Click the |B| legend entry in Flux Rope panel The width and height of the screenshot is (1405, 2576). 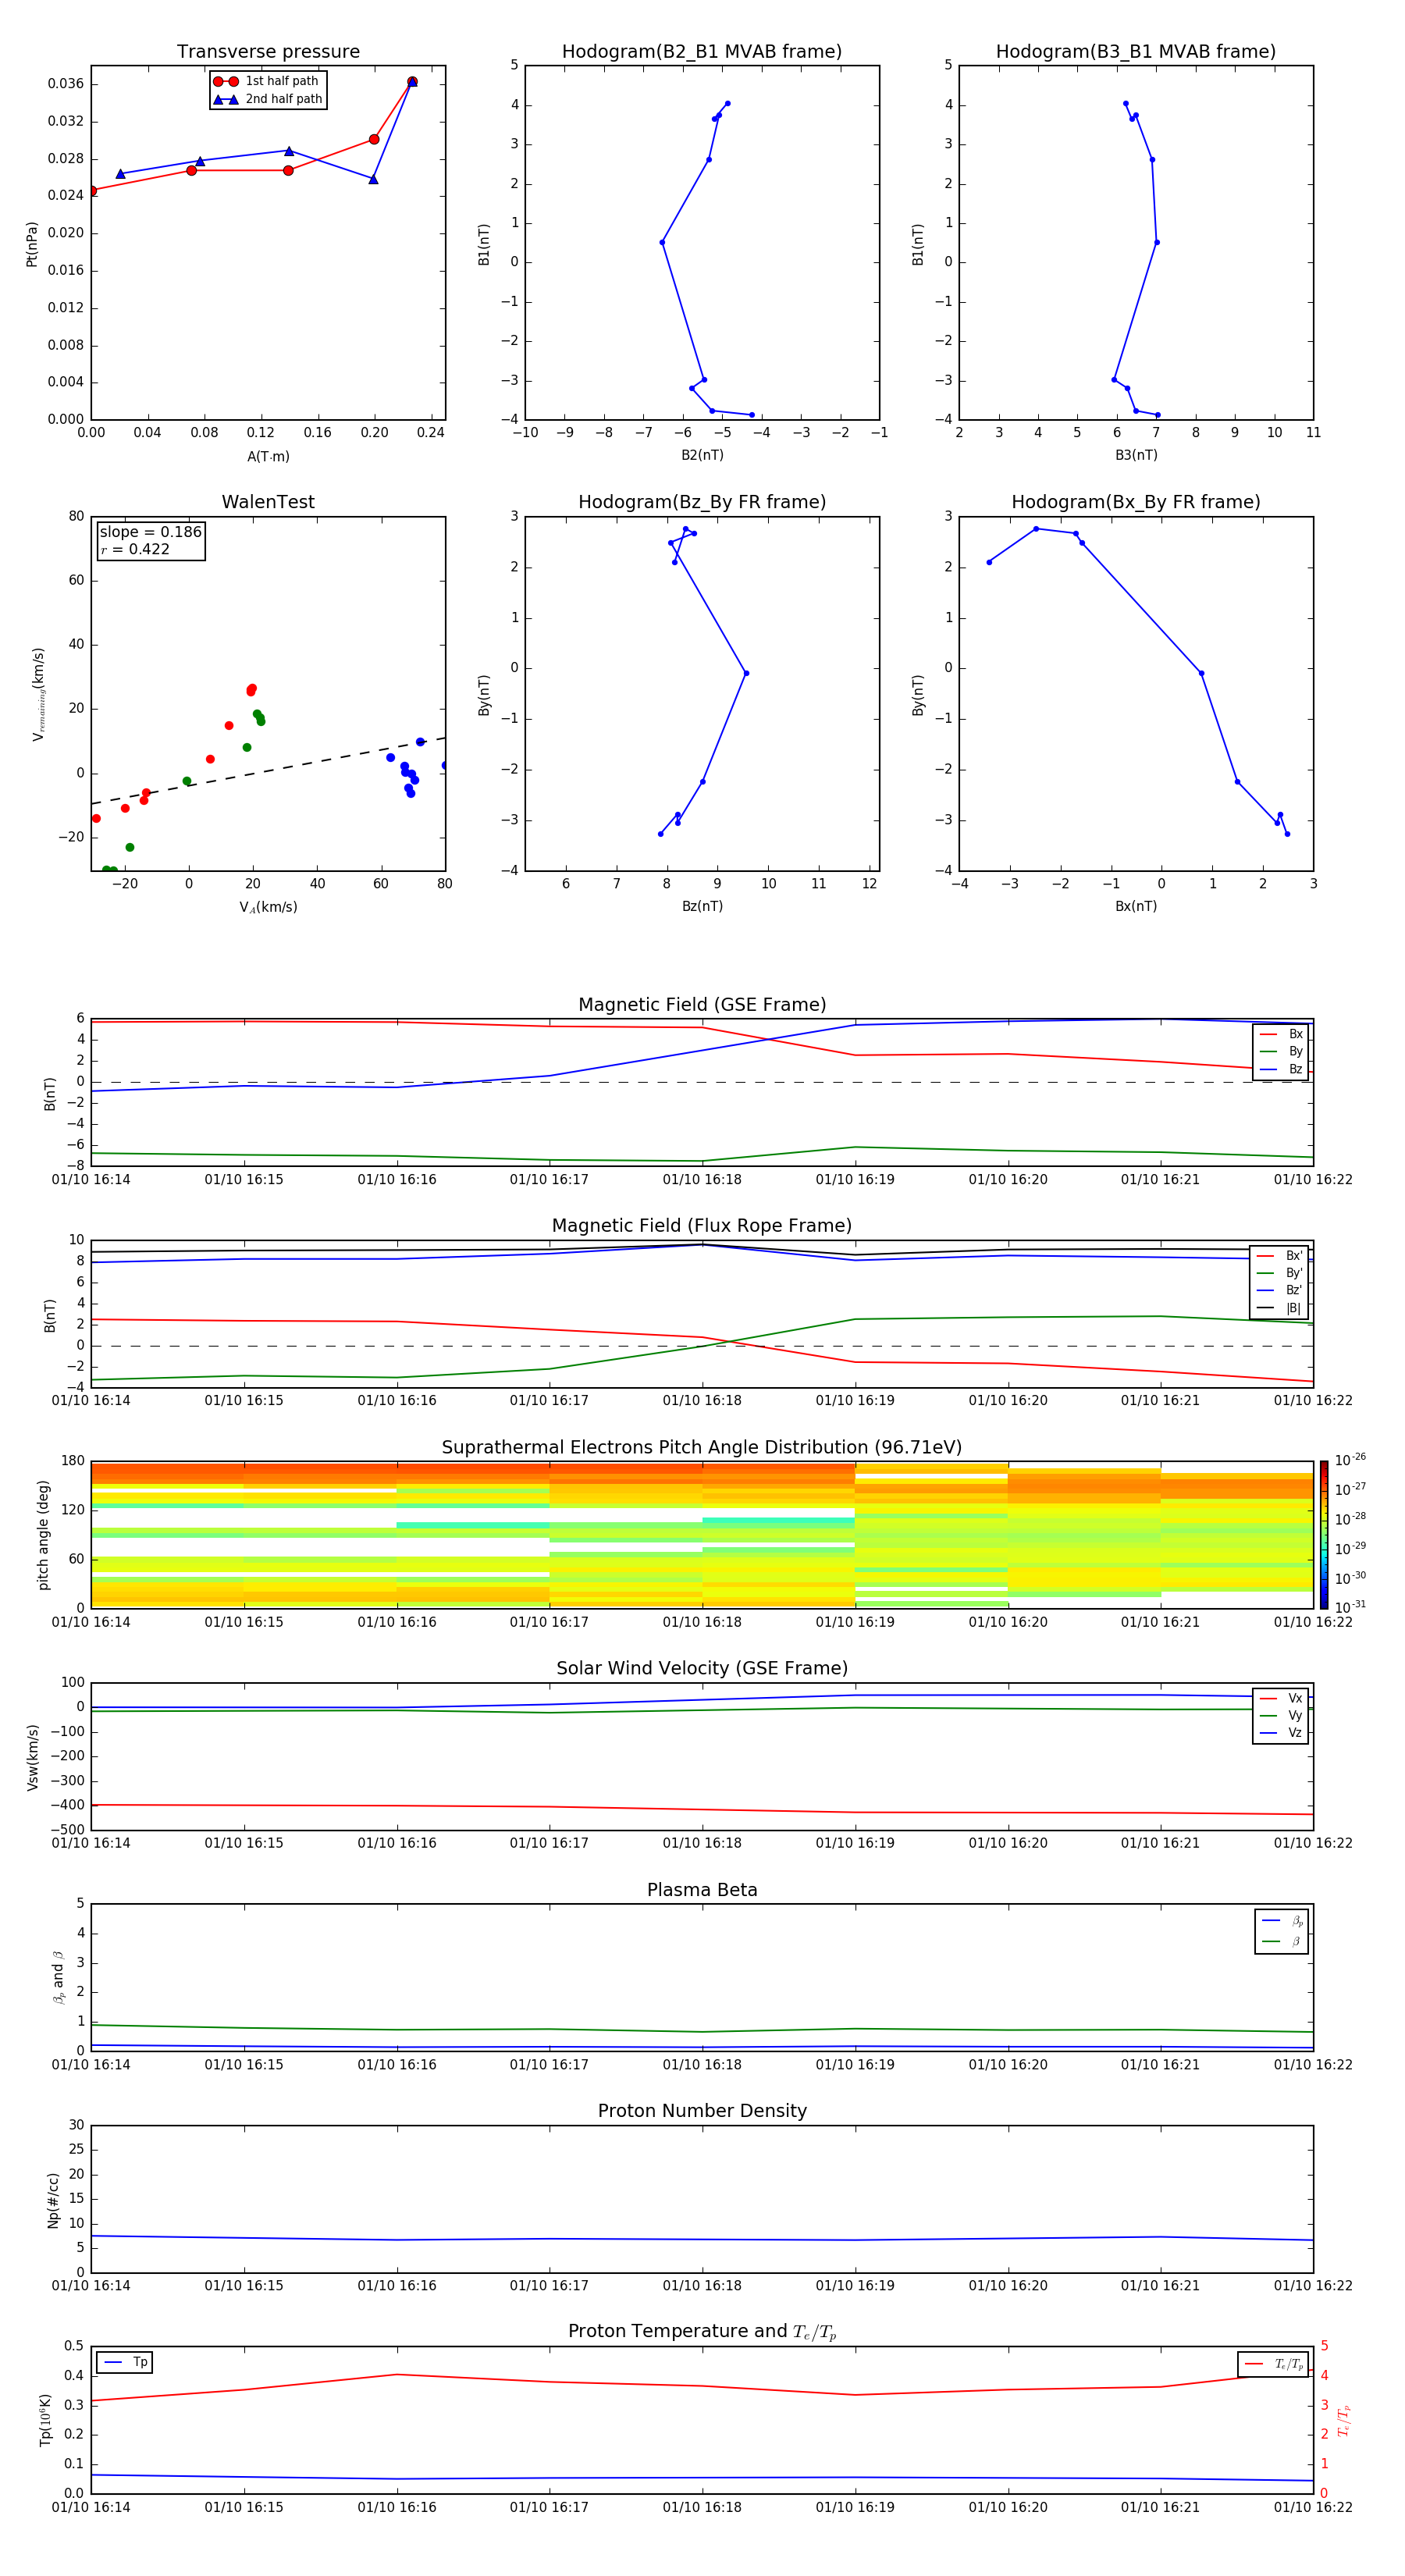click(1279, 1309)
